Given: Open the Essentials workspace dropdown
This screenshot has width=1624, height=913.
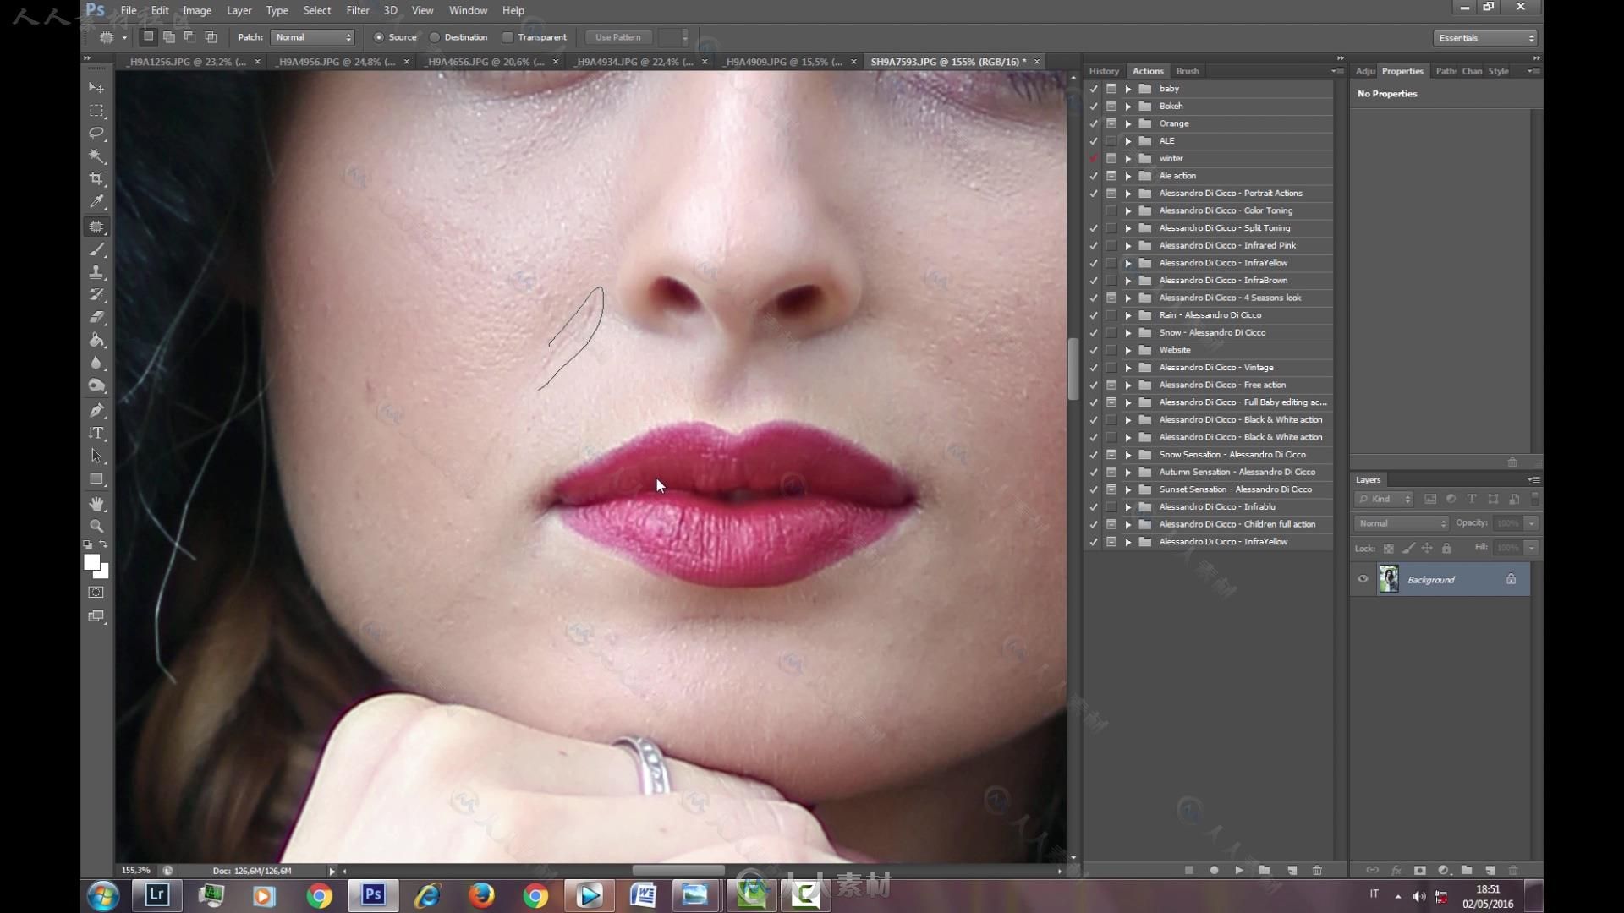Looking at the screenshot, I should pyautogui.click(x=1485, y=38).
